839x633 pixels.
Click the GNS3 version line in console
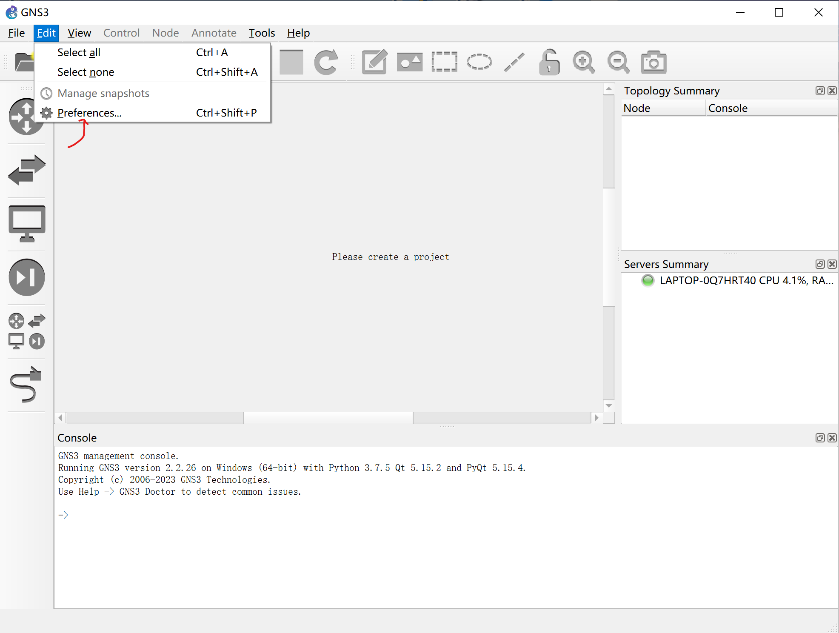pos(292,468)
